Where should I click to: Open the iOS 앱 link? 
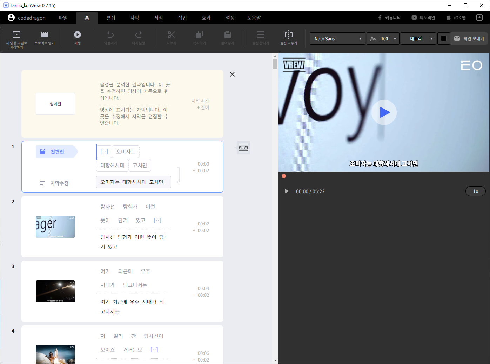point(456,17)
